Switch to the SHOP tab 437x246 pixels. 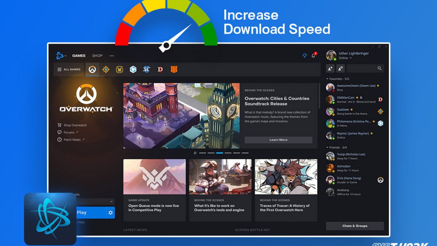97,56
